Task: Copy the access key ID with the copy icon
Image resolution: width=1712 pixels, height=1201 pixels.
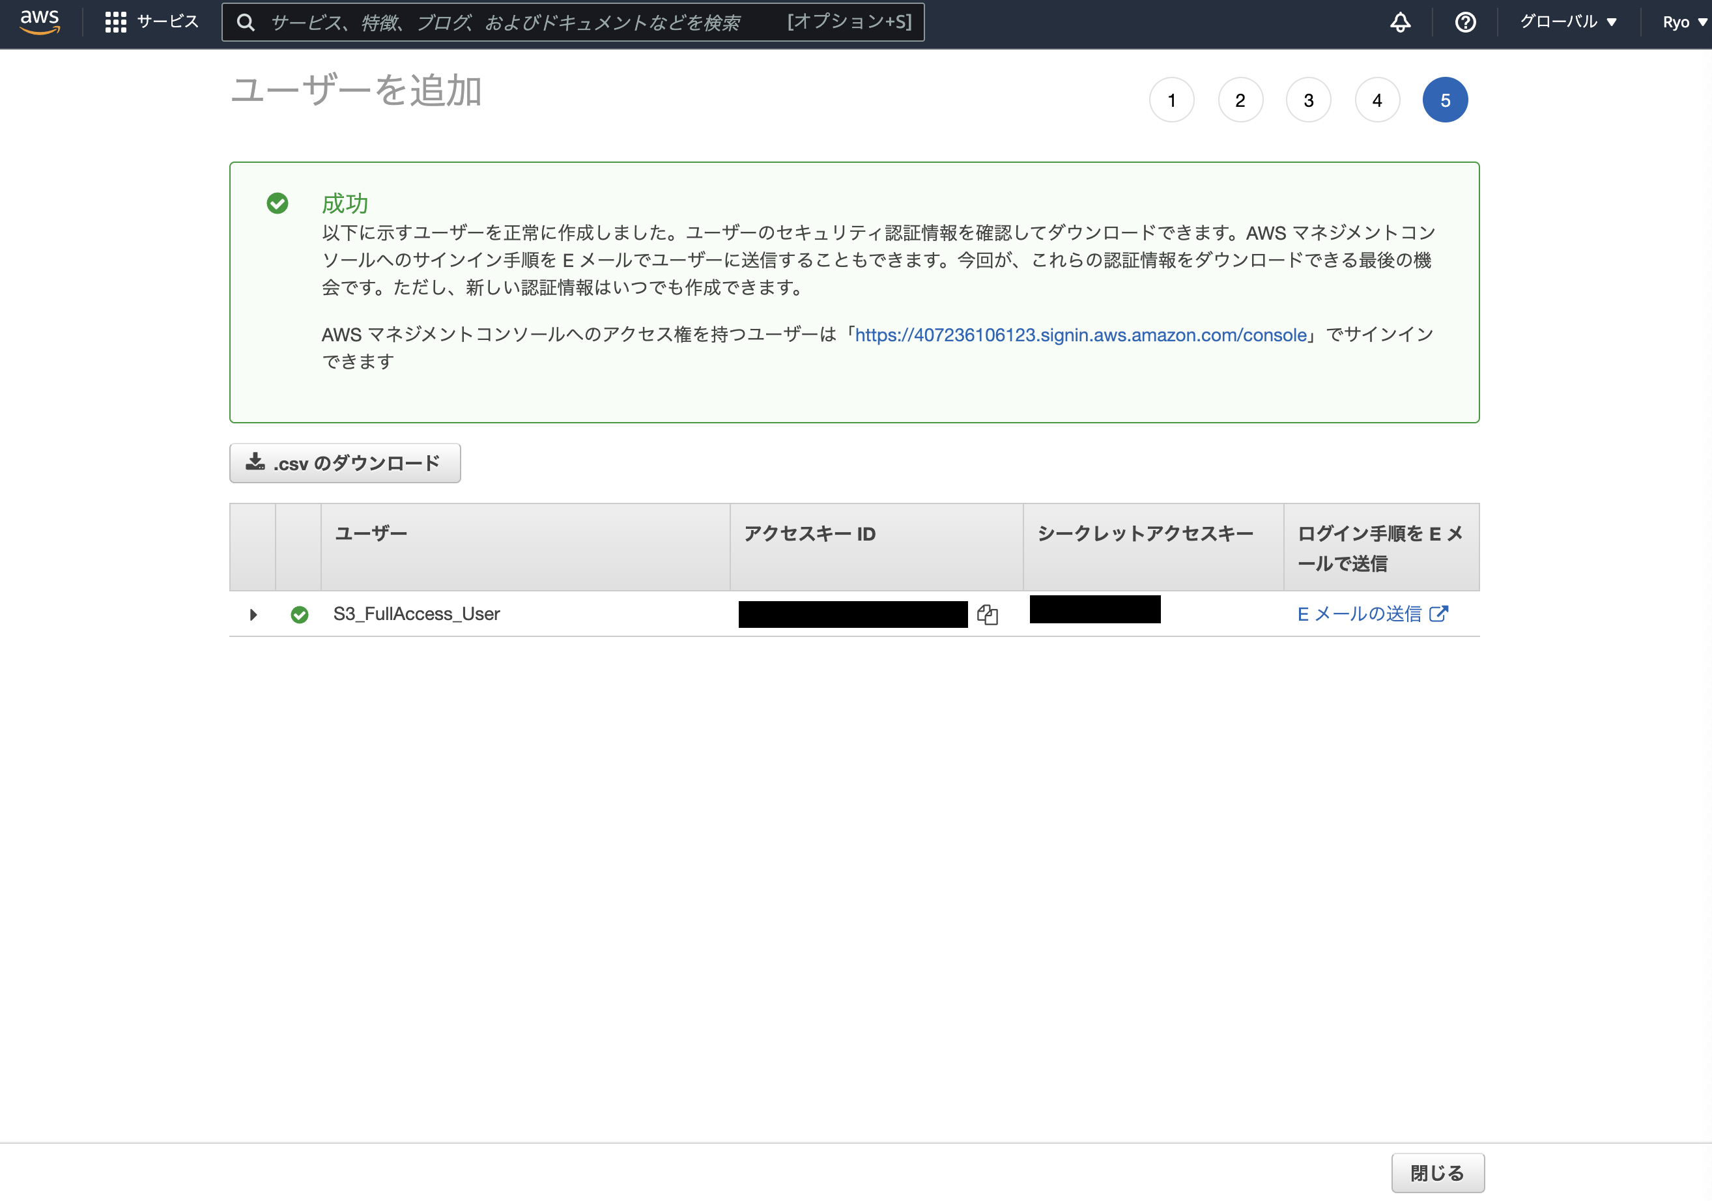Action: click(987, 614)
